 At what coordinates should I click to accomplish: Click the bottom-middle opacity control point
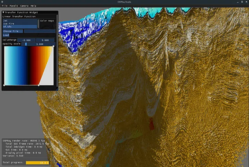38,85
